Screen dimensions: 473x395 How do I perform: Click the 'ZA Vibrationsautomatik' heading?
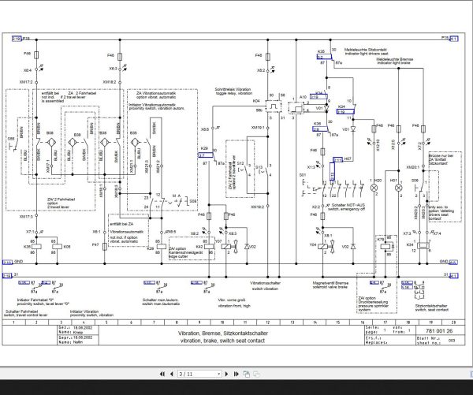click(156, 93)
